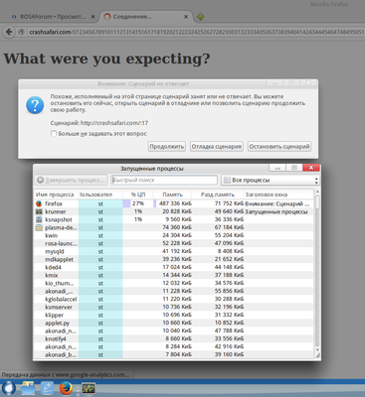Image resolution: width=365 pixels, height=397 pixels.
Task: Click the Firefox back arrow button
Action: pyautogui.click(x=9, y=32)
